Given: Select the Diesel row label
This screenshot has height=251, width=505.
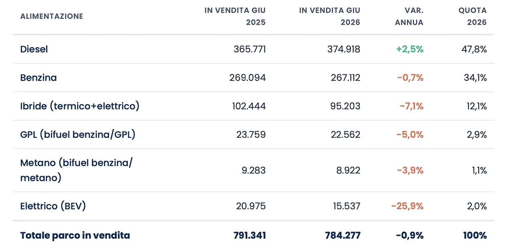Looking at the screenshot, I should click(34, 49).
